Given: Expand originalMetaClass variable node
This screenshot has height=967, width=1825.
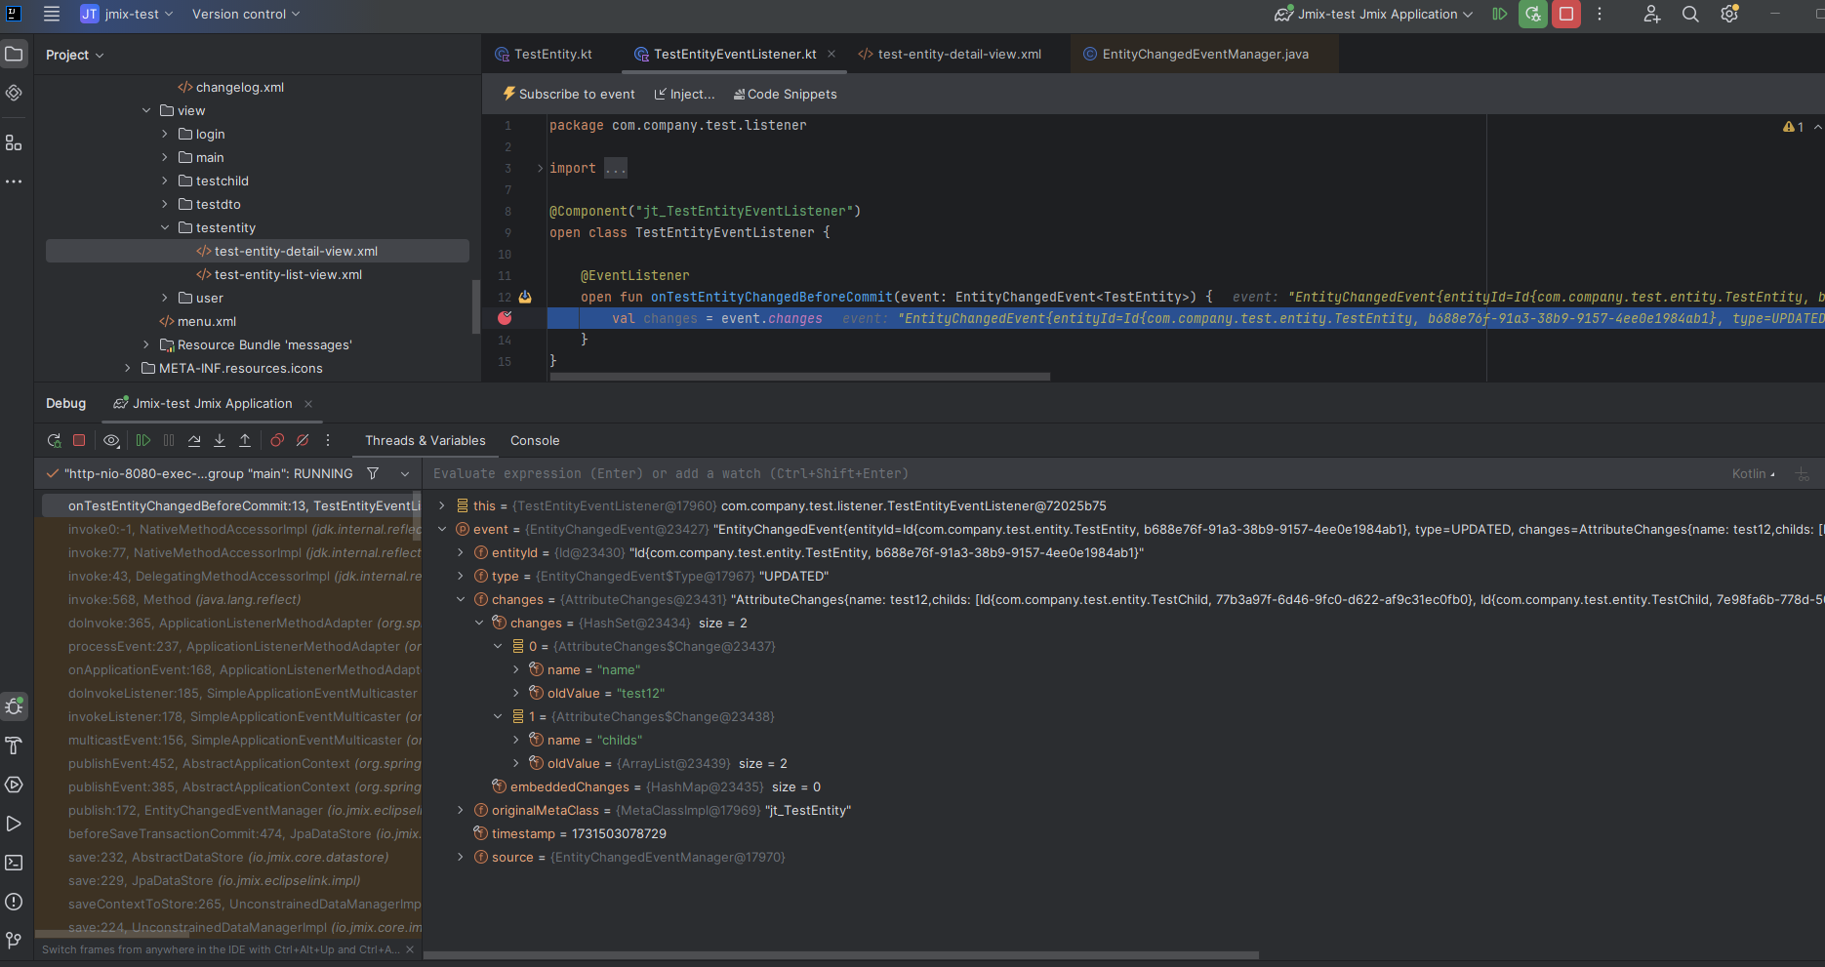Looking at the screenshot, I should coord(460,810).
